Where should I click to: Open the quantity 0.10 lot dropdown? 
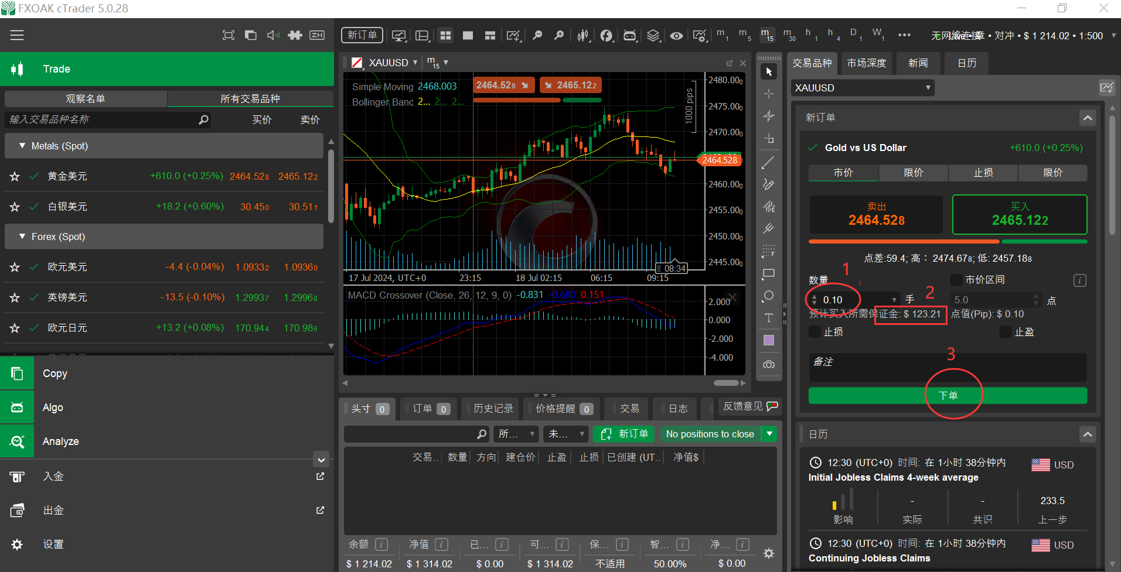click(x=894, y=300)
